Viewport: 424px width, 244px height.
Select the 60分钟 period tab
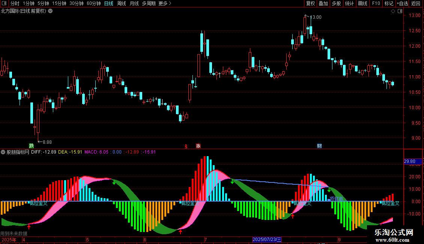click(x=93, y=3)
